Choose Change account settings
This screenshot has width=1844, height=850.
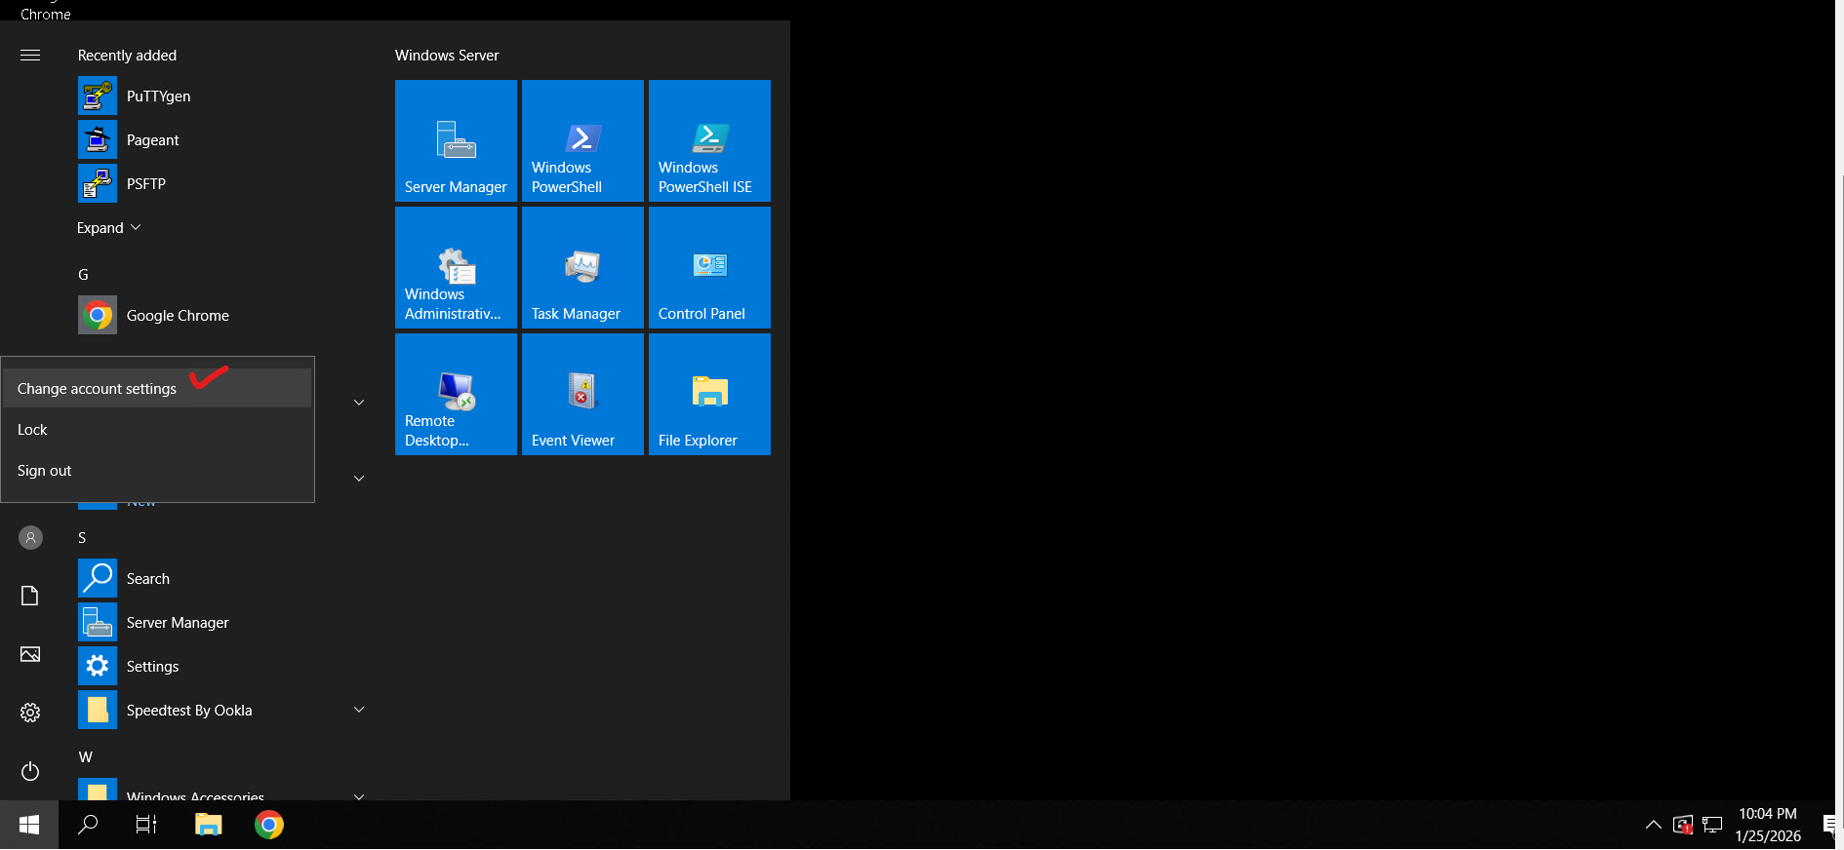(x=157, y=388)
